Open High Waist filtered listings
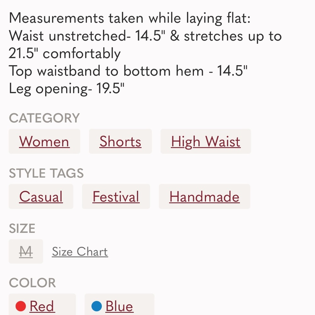This screenshot has width=315, height=315. click(x=205, y=141)
